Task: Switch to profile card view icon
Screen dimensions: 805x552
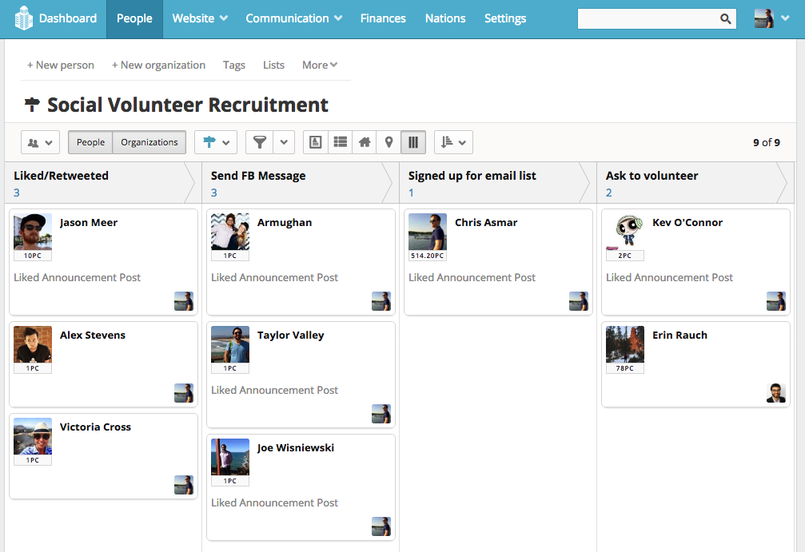Action: coord(315,142)
